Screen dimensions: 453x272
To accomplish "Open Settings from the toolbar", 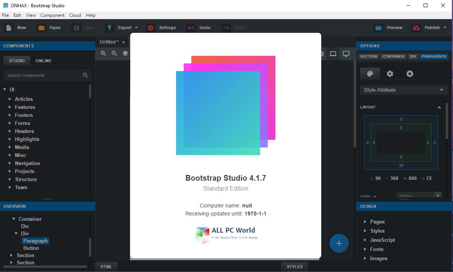I will coord(161,28).
